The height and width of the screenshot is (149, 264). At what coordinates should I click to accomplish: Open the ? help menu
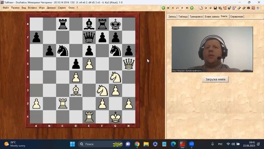pos(77,7)
